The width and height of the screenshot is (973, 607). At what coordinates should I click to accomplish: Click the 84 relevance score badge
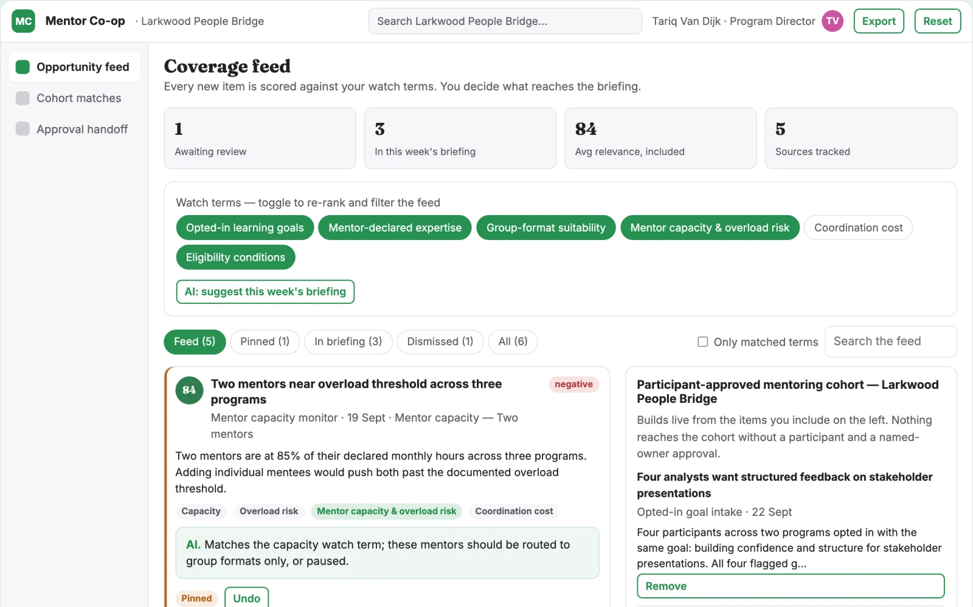pyautogui.click(x=189, y=390)
